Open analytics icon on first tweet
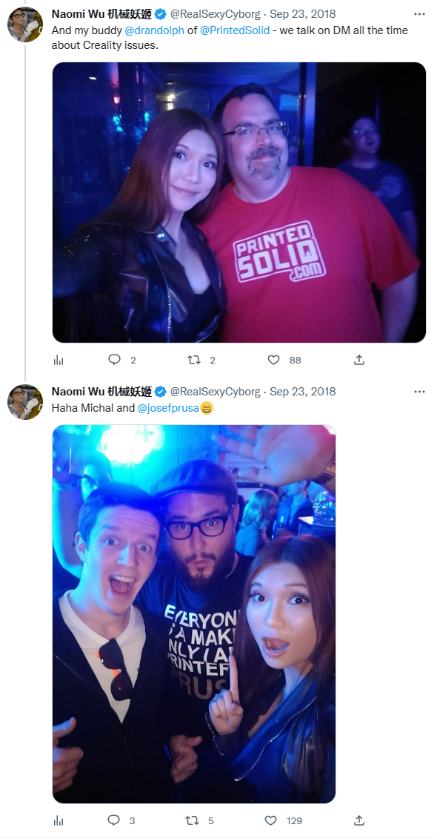The image size is (437, 839). click(59, 360)
